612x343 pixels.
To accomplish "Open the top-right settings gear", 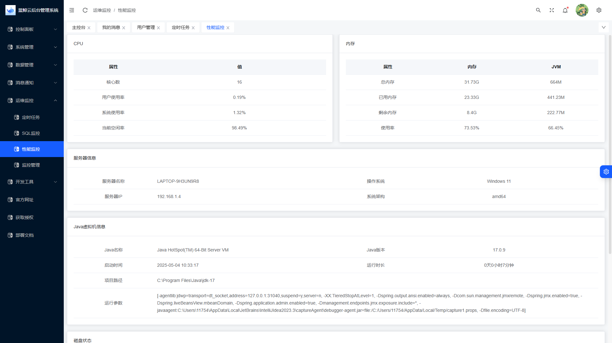I will [x=599, y=10].
